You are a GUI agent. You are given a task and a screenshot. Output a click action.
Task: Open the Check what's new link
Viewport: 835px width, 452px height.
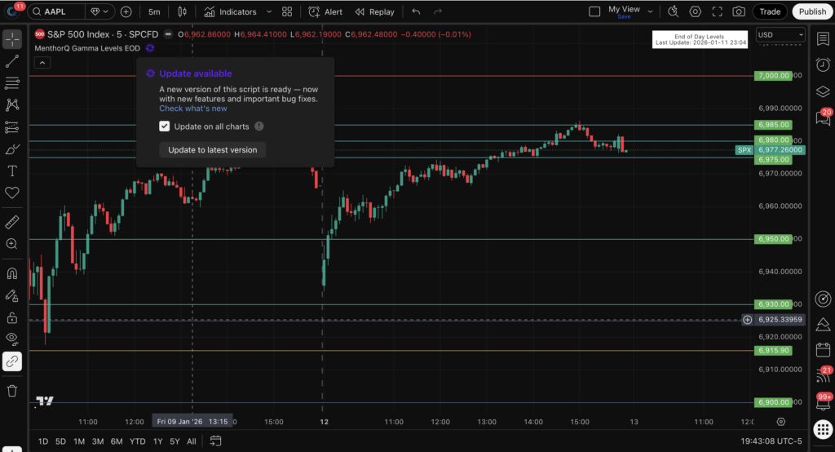(x=192, y=109)
